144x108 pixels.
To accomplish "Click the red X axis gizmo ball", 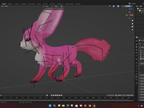I will [131, 15].
